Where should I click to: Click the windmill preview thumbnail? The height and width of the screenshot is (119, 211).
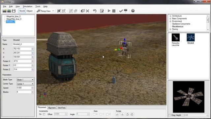[189, 97]
